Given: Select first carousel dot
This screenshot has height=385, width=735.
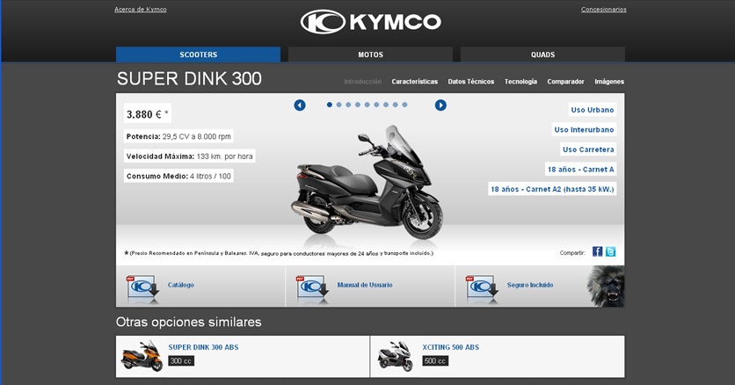Looking at the screenshot, I should click(330, 105).
